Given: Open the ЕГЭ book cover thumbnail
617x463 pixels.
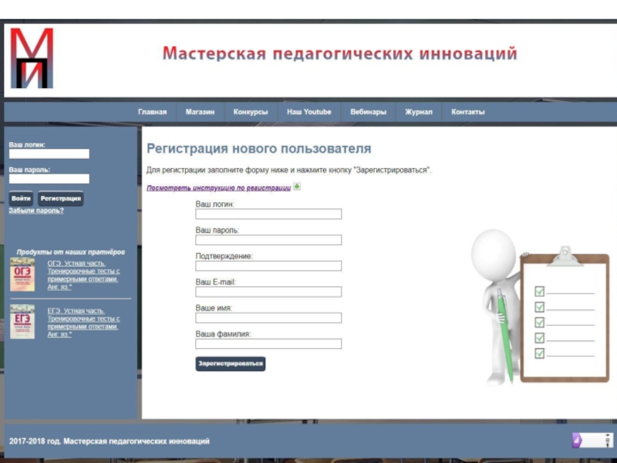Looking at the screenshot, I should [x=22, y=322].
